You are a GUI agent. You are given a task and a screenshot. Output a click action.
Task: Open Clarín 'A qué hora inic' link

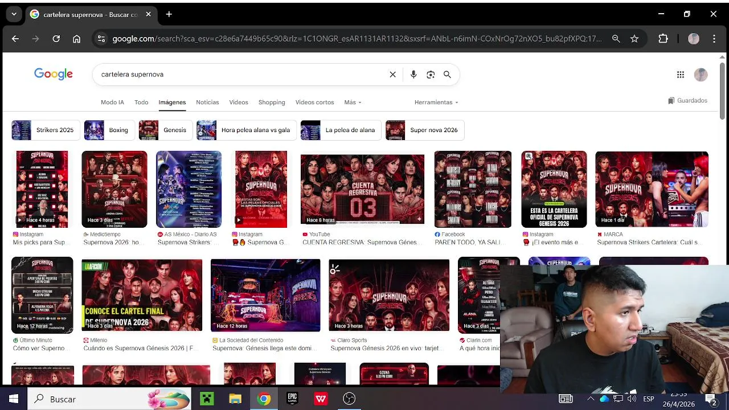pos(480,348)
